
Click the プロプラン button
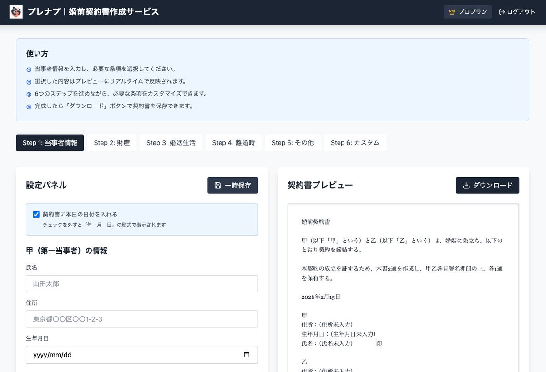(468, 12)
